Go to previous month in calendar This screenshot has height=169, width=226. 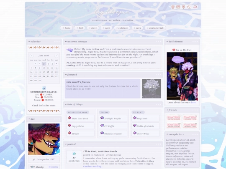coord(31,55)
